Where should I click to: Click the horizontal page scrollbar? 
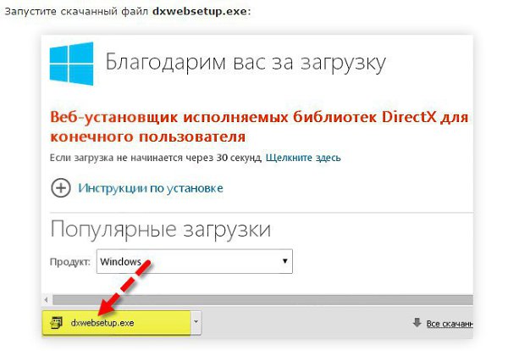[254, 299]
